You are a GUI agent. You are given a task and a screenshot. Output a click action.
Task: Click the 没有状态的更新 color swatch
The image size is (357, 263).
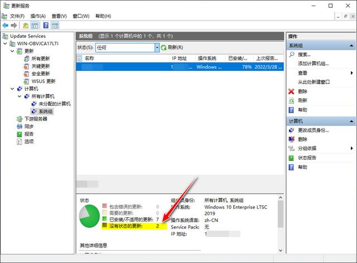104,225
